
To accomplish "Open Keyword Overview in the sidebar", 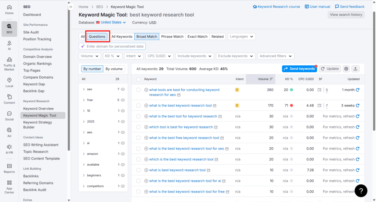I will [x=38, y=108].
